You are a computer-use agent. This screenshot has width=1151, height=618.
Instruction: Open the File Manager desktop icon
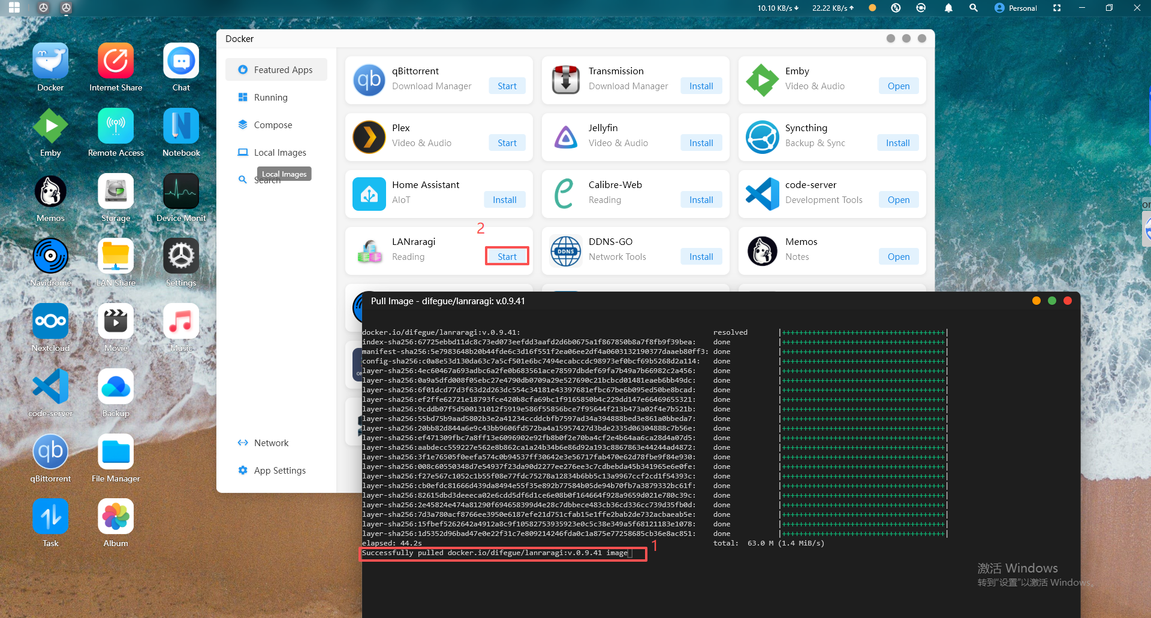pyautogui.click(x=116, y=452)
